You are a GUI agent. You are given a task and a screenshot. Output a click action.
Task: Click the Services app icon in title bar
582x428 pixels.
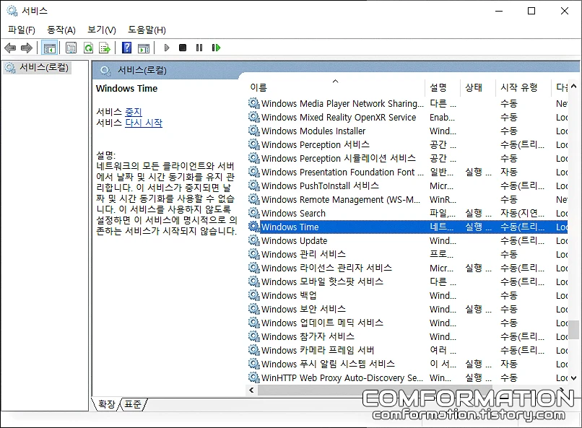pos(12,11)
